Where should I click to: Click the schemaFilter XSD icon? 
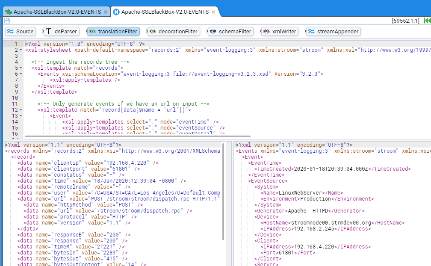click(x=213, y=31)
